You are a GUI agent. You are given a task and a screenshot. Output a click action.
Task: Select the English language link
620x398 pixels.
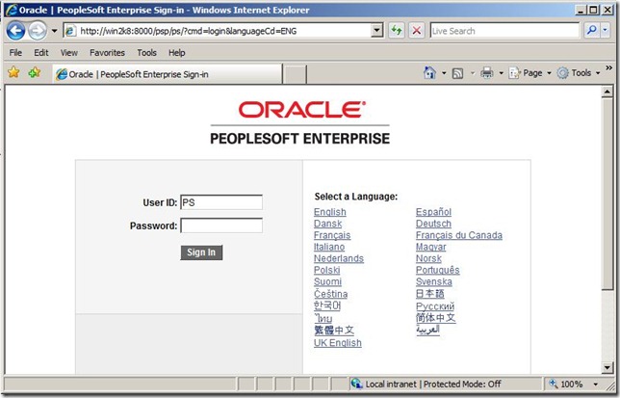pyautogui.click(x=330, y=212)
